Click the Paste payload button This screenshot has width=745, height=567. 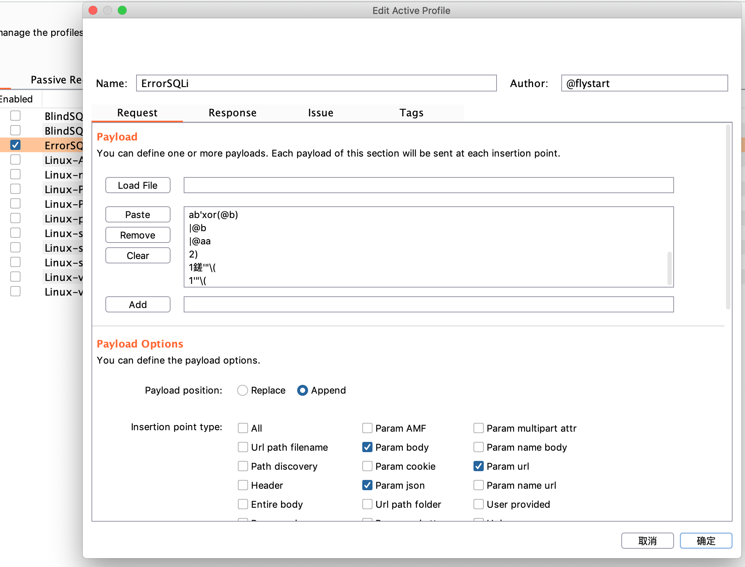138,214
